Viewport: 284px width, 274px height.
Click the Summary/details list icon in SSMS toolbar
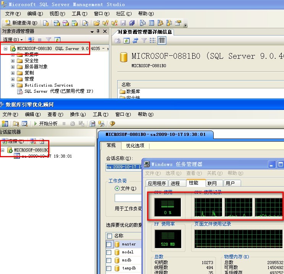152,23
